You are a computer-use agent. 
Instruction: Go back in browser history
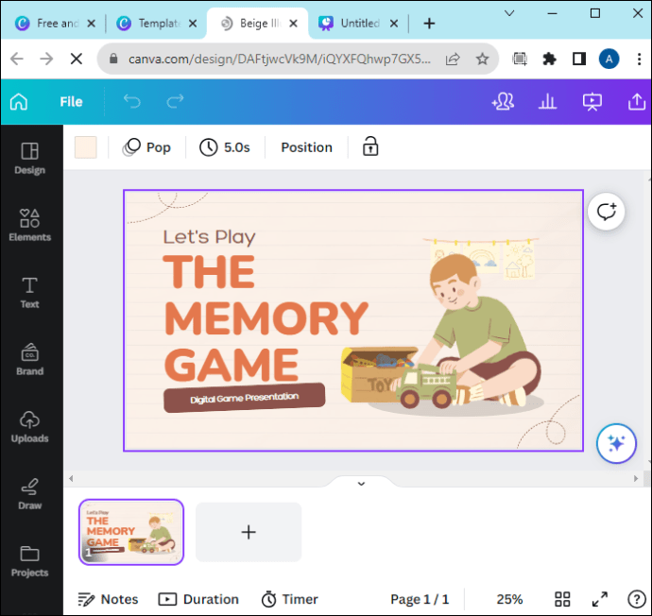pos(17,59)
